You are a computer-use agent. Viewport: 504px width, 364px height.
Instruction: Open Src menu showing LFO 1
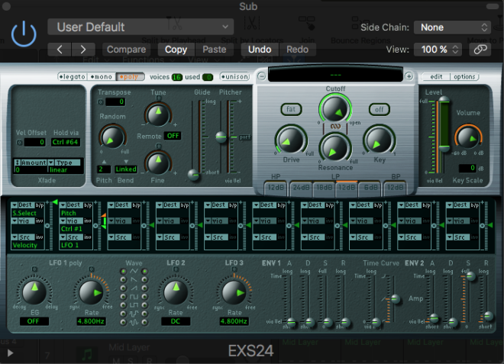[x=71, y=237]
